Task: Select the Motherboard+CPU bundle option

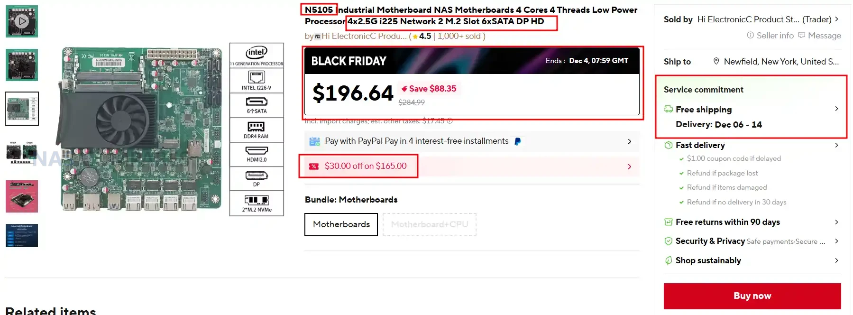Action: click(429, 224)
